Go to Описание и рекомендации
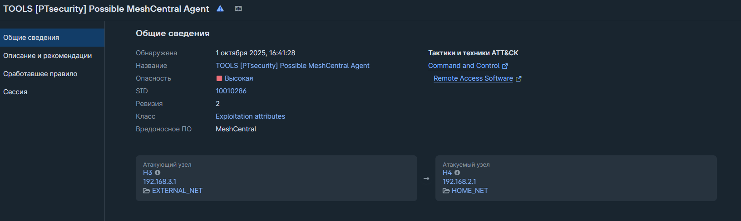The height and width of the screenshot is (221, 741). point(47,56)
